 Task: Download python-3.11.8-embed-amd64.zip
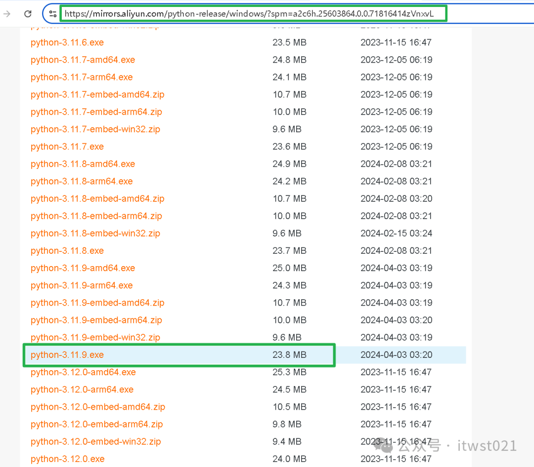97,198
